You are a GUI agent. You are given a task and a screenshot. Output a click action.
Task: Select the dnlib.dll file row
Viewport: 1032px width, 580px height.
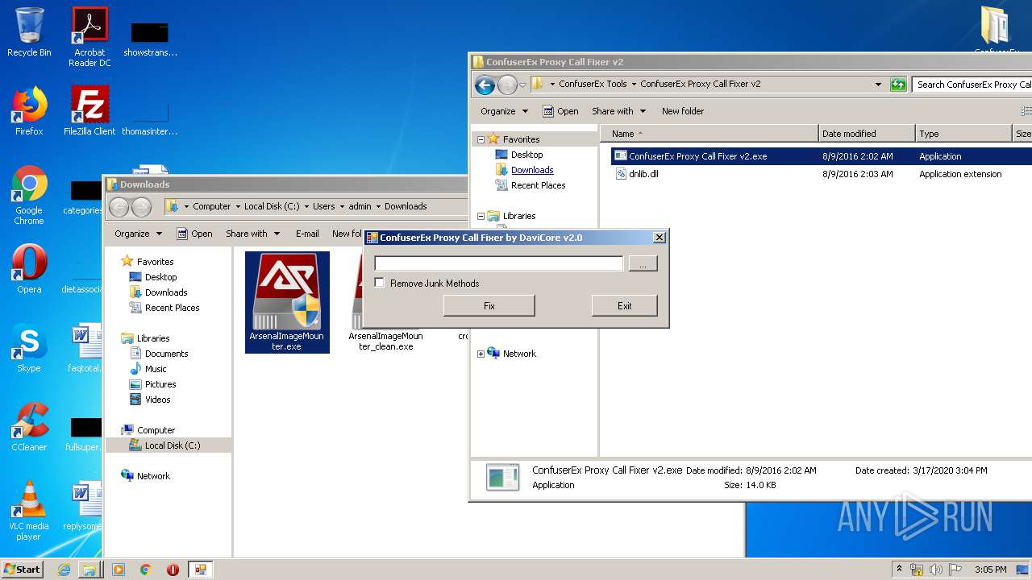821,174
